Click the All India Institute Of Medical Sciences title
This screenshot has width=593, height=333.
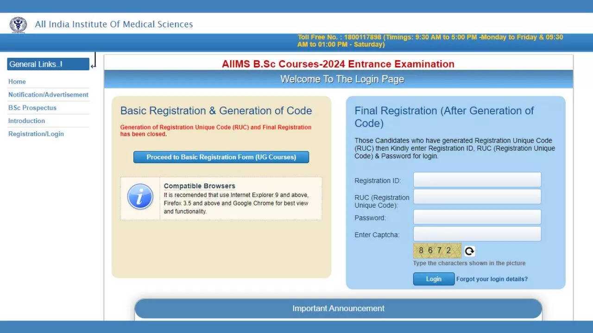click(x=114, y=24)
